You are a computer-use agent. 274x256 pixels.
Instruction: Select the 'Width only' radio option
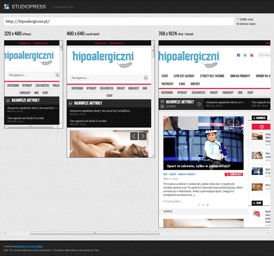[238, 20]
